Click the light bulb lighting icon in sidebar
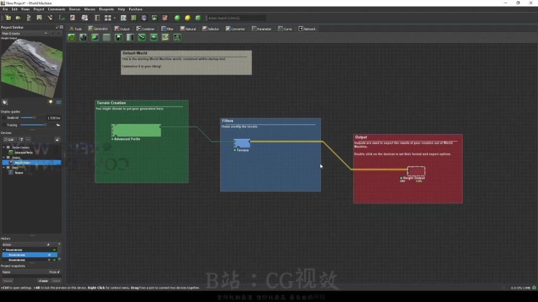The height and width of the screenshot is (302, 538). point(51,102)
